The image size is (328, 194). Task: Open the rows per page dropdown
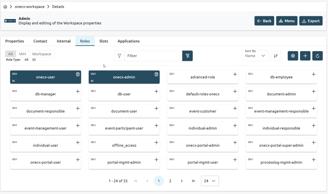[x=210, y=181]
